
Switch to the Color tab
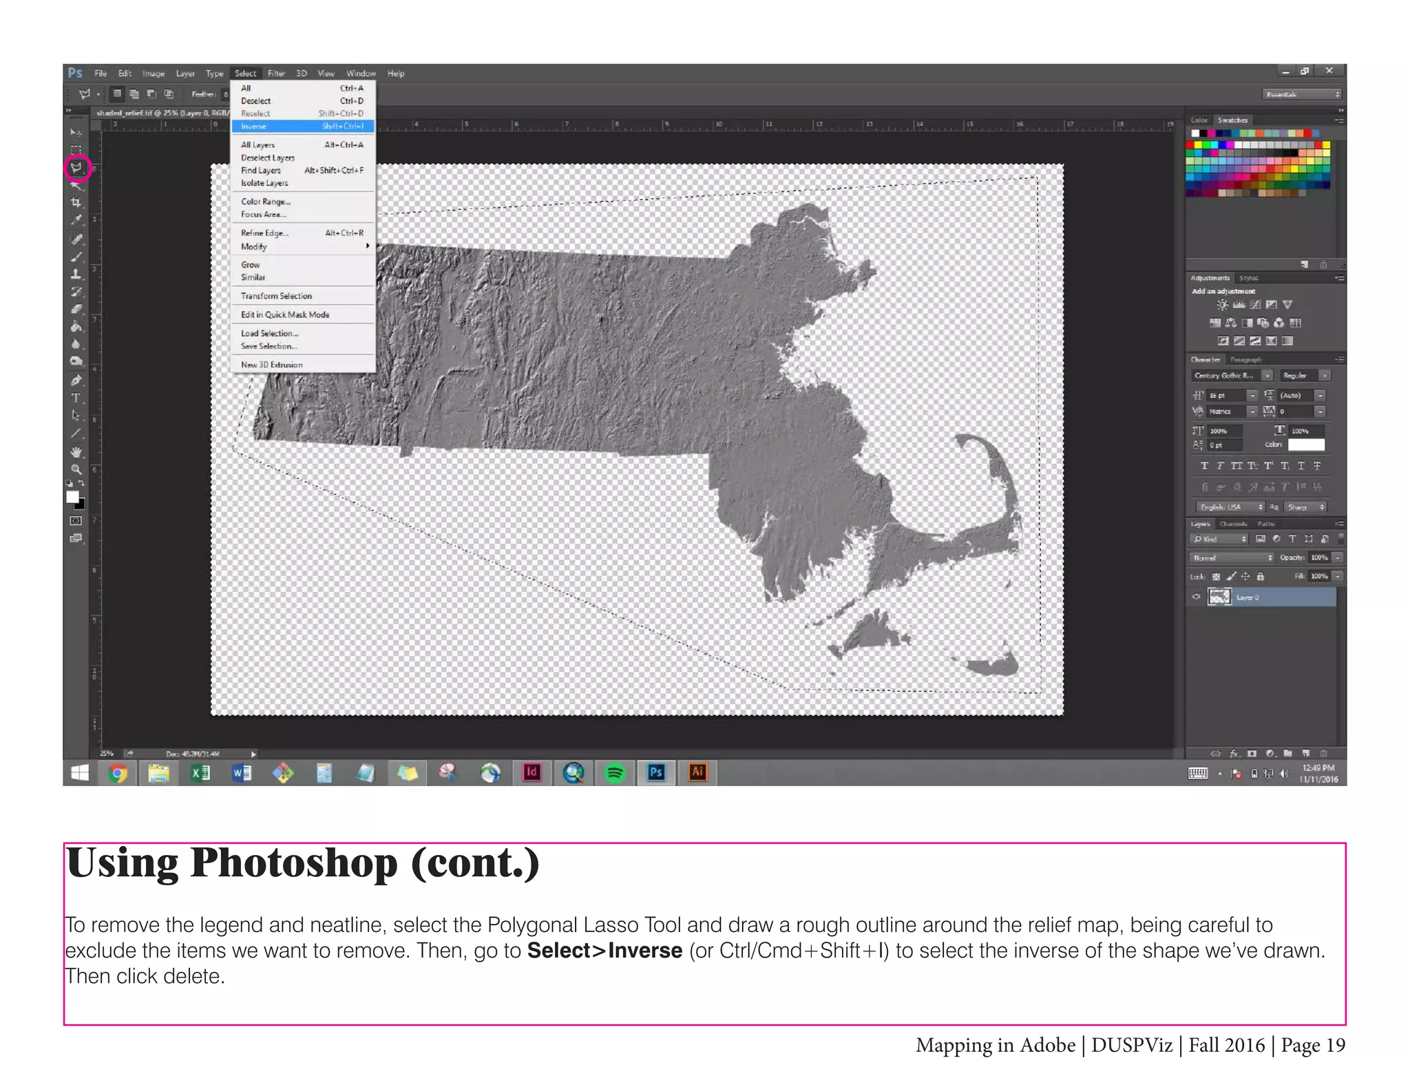(x=1199, y=120)
